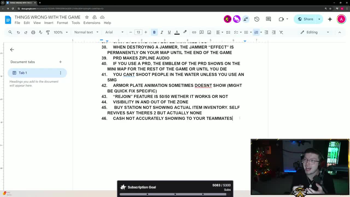Viewport: 350px width, 197px height.
Task: Click the Share button
Action: (306, 19)
